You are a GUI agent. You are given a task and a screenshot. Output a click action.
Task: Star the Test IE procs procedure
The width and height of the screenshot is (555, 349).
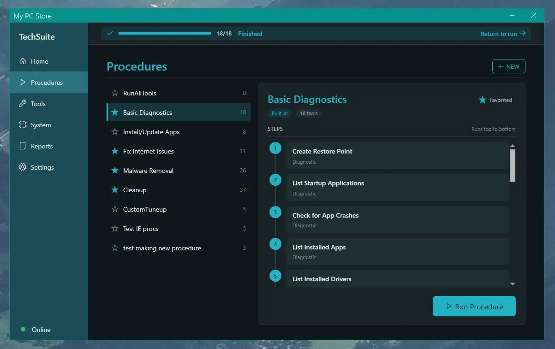[x=115, y=229]
